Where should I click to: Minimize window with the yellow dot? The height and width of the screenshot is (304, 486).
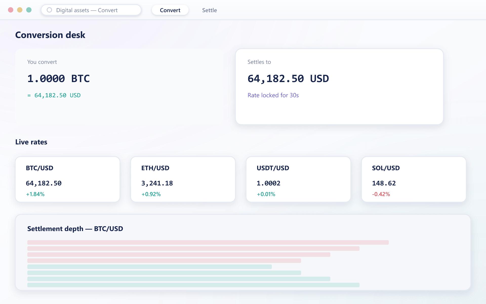click(x=20, y=10)
